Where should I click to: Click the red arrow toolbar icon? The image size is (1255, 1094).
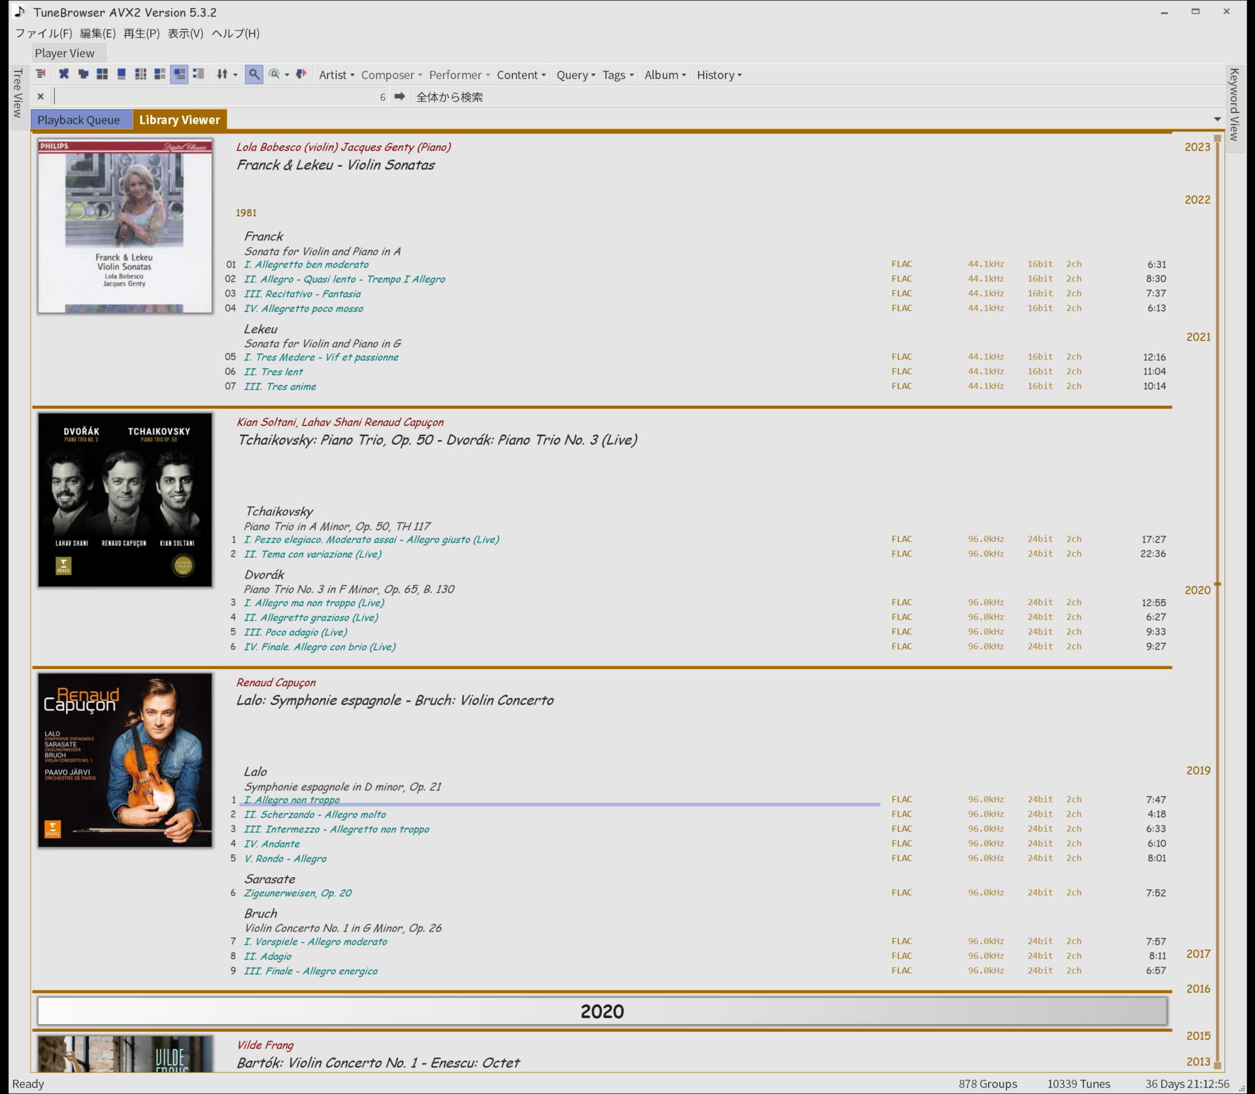(x=301, y=75)
